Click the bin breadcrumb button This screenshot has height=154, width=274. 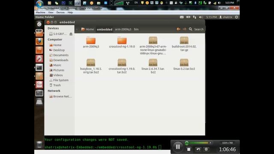(136, 30)
